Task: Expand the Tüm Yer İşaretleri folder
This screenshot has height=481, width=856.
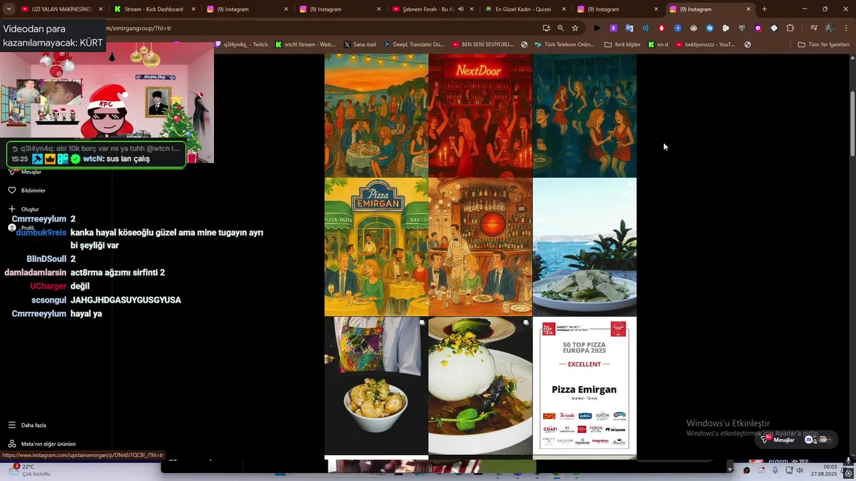Action: [823, 45]
